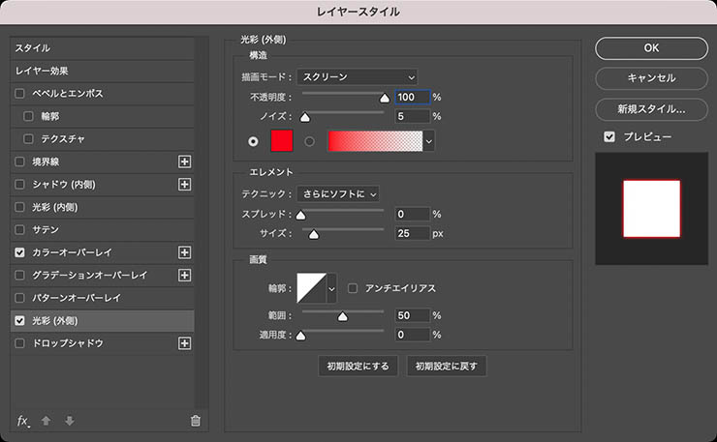
Task: Select スタイル in the left list
Action: (x=33, y=48)
